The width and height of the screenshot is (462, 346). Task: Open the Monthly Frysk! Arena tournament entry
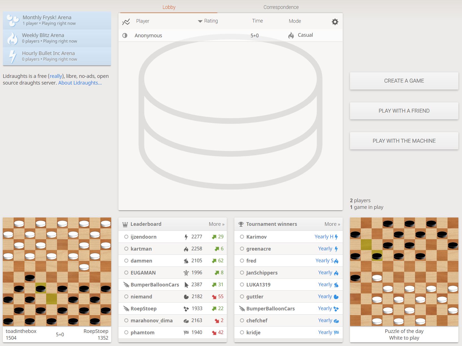[57, 20]
